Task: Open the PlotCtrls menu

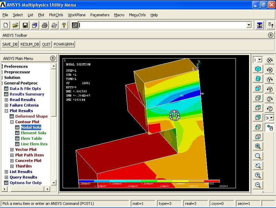Action: point(56,15)
